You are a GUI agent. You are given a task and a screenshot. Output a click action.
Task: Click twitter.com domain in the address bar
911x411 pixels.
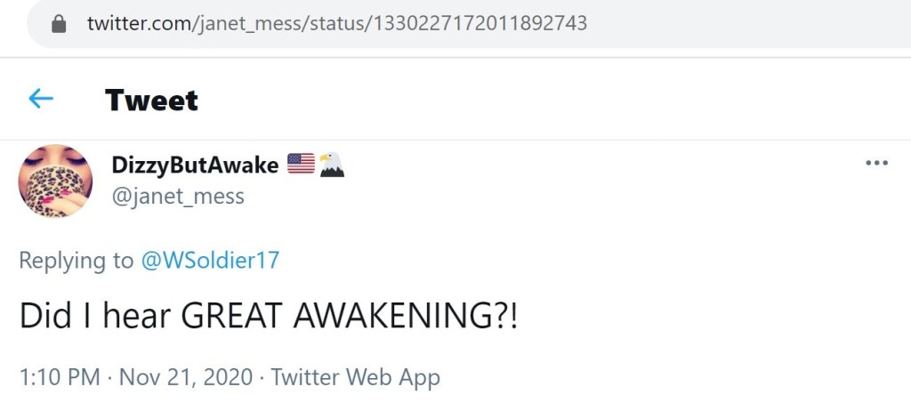(x=138, y=24)
